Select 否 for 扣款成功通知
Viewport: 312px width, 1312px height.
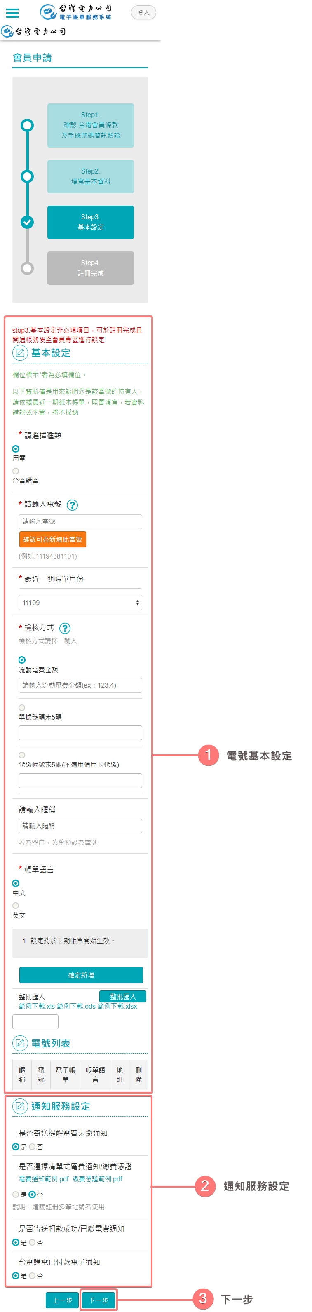pos(32,1242)
